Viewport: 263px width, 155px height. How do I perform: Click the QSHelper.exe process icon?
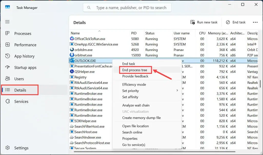(x=72, y=71)
